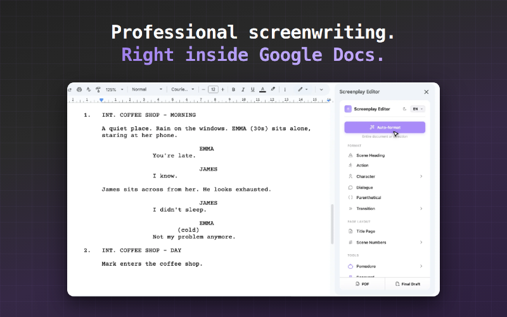507x317 pixels.
Task: Select the paint format roller icon
Action: [x=98, y=89]
